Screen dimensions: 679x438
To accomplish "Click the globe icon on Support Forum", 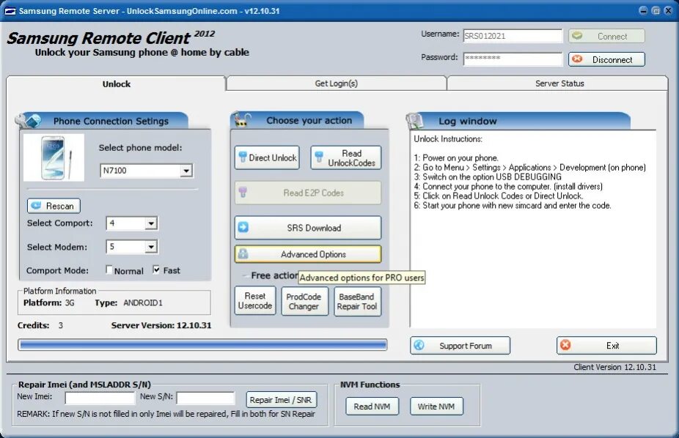I will coord(419,344).
